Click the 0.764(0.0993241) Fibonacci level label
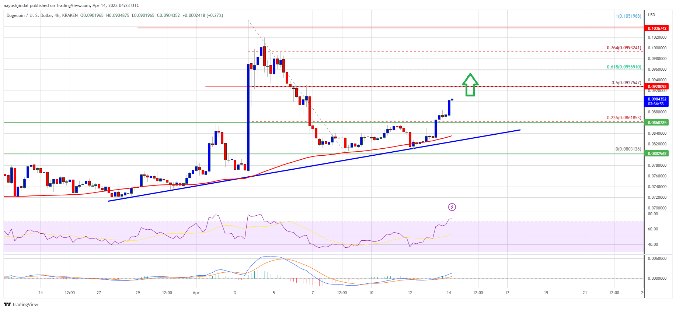The width and height of the screenshot is (676, 311). [x=624, y=48]
